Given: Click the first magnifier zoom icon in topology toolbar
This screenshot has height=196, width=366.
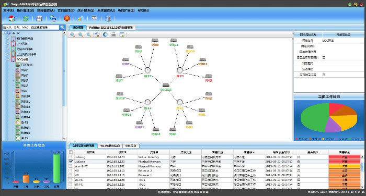Looking at the screenshot, I should 73,35.
